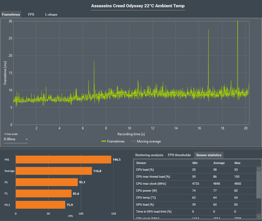Open the Y-Axis scale dropdown
Viewport: 262px width, 221px height.
pyautogui.click(x=16, y=139)
